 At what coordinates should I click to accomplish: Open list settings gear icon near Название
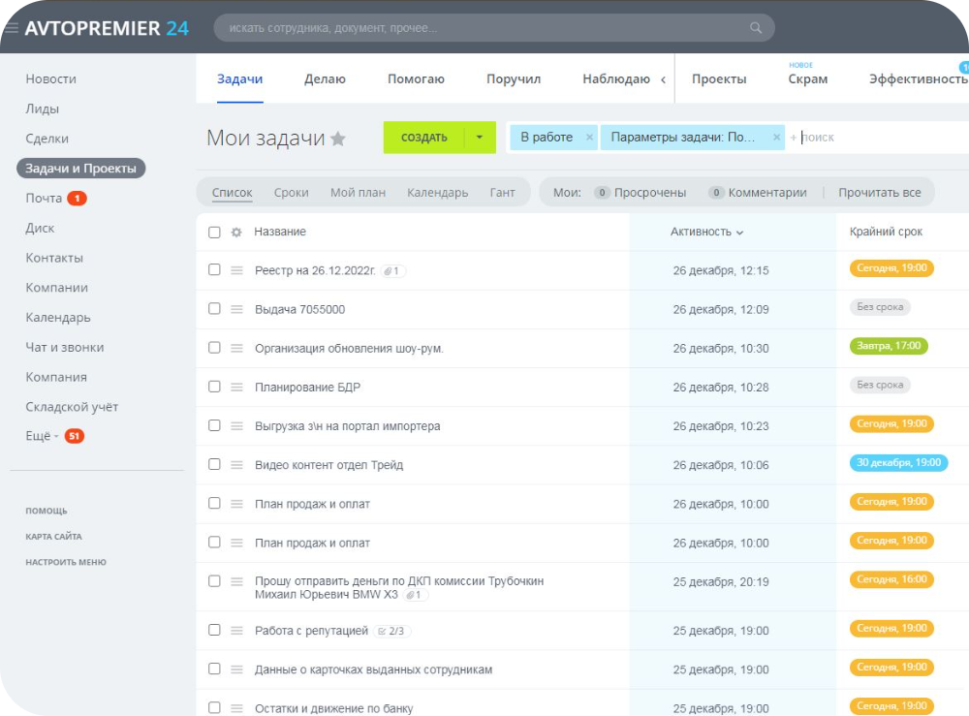(x=236, y=233)
